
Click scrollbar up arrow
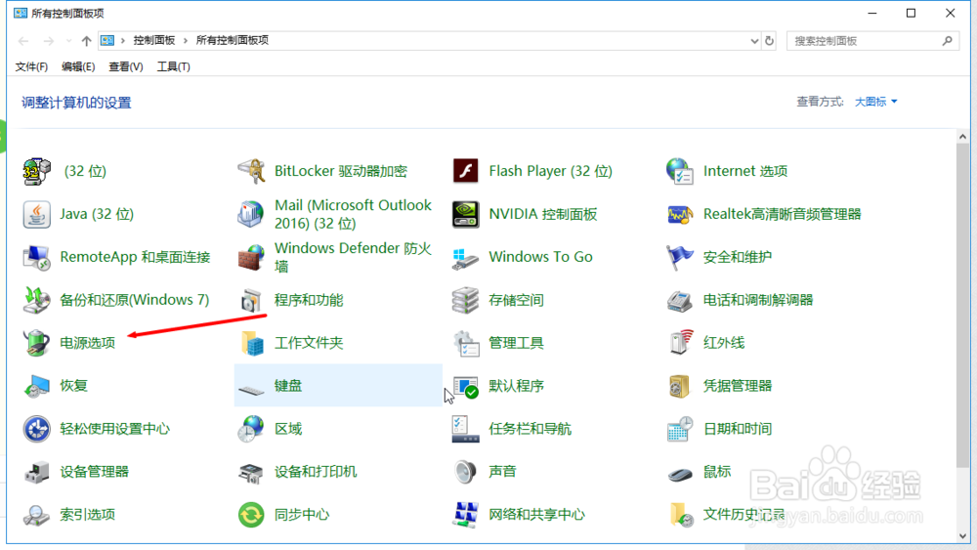click(962, 137)
